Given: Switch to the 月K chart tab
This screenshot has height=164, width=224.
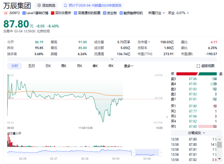Looking at the screenshot, I should pyautogui.click(x=79, y=66).
